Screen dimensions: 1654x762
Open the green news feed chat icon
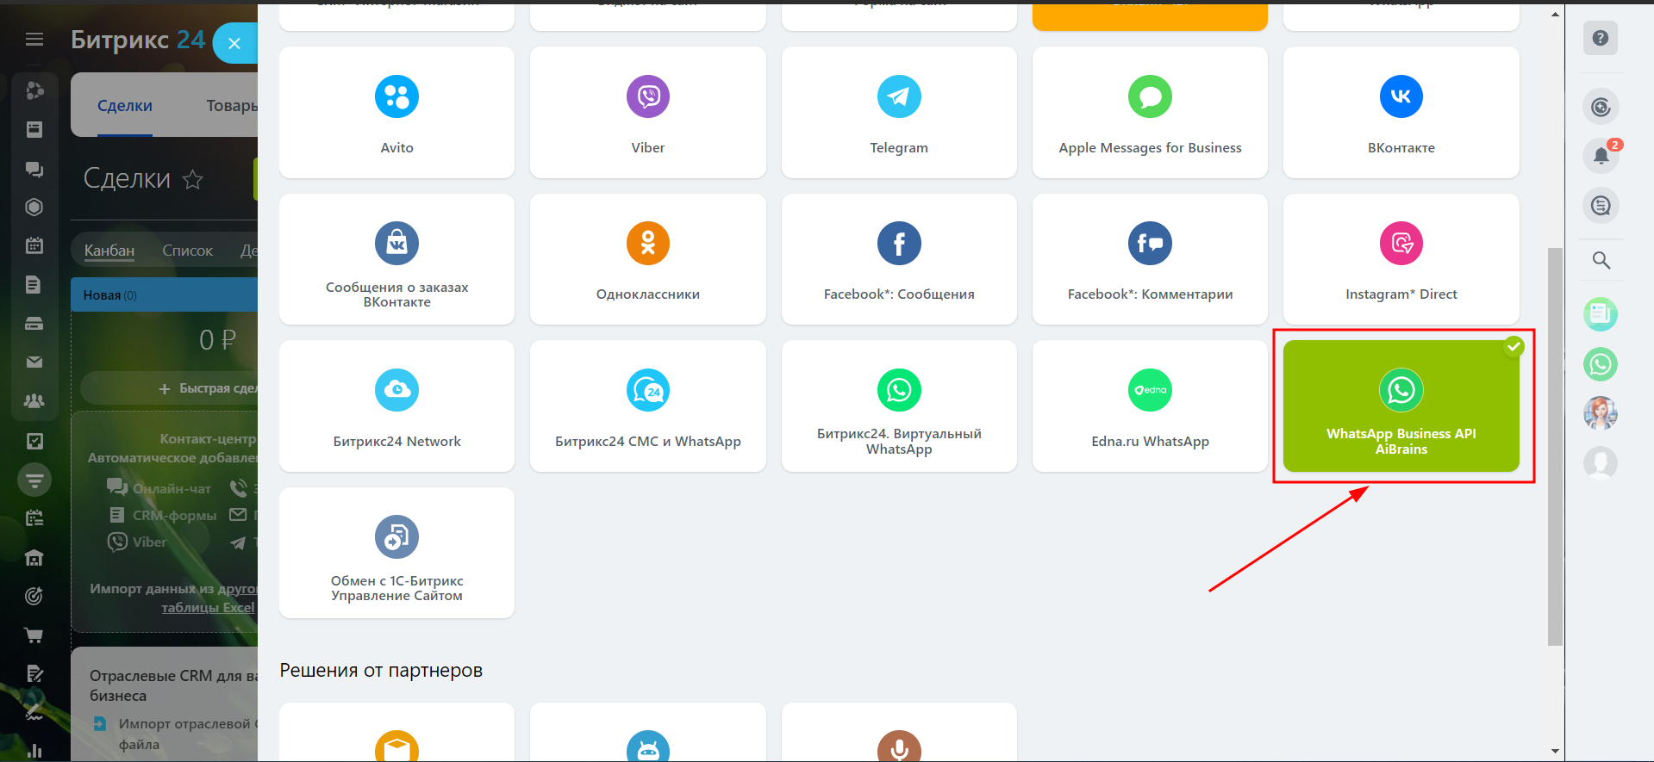tap(1601, 314)
